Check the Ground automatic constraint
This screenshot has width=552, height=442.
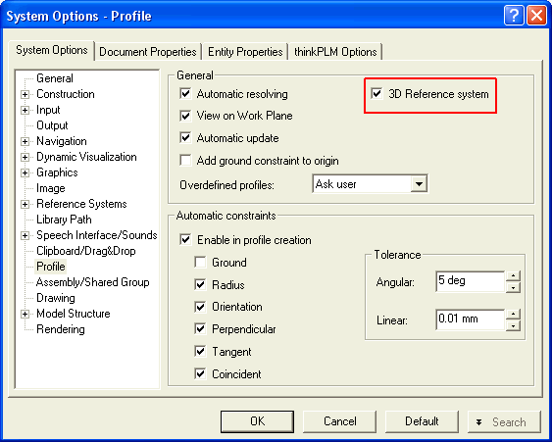200,263
